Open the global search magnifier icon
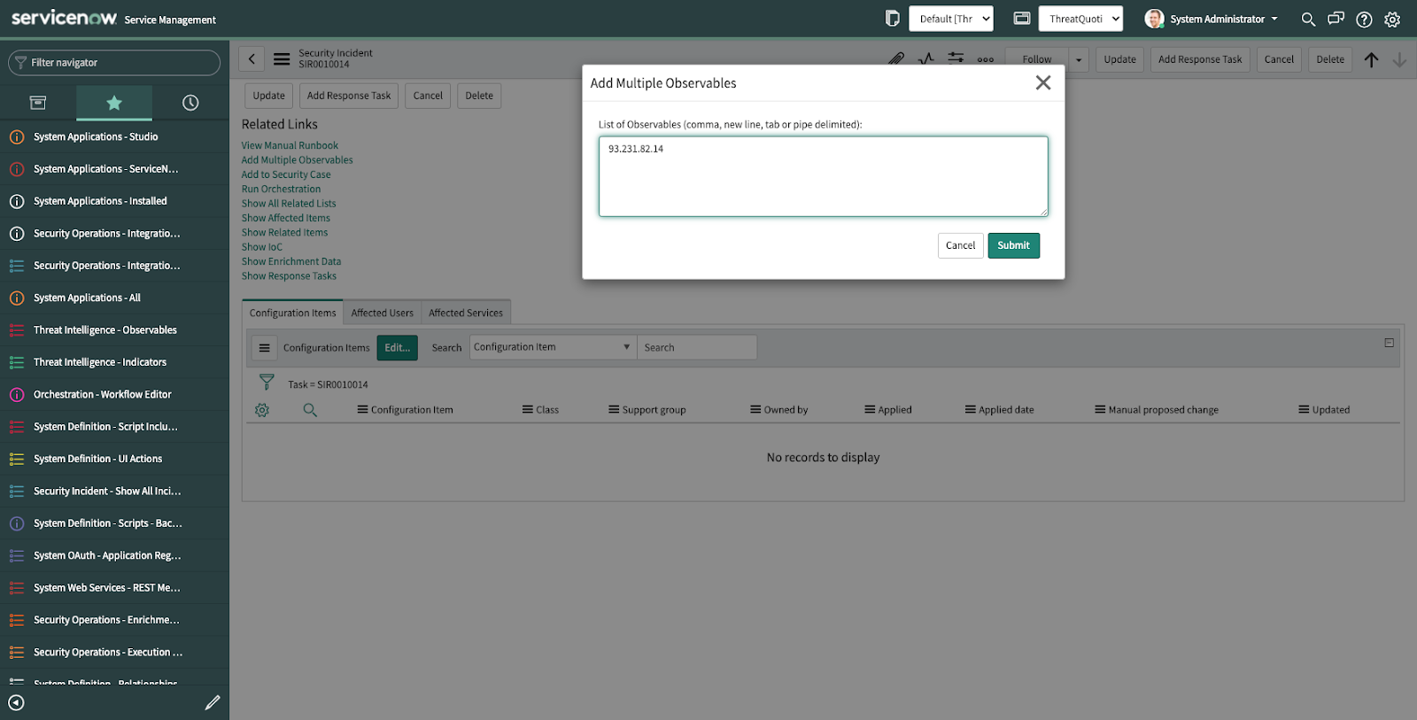This screenshot has width=1417, height=720. 1307,19
